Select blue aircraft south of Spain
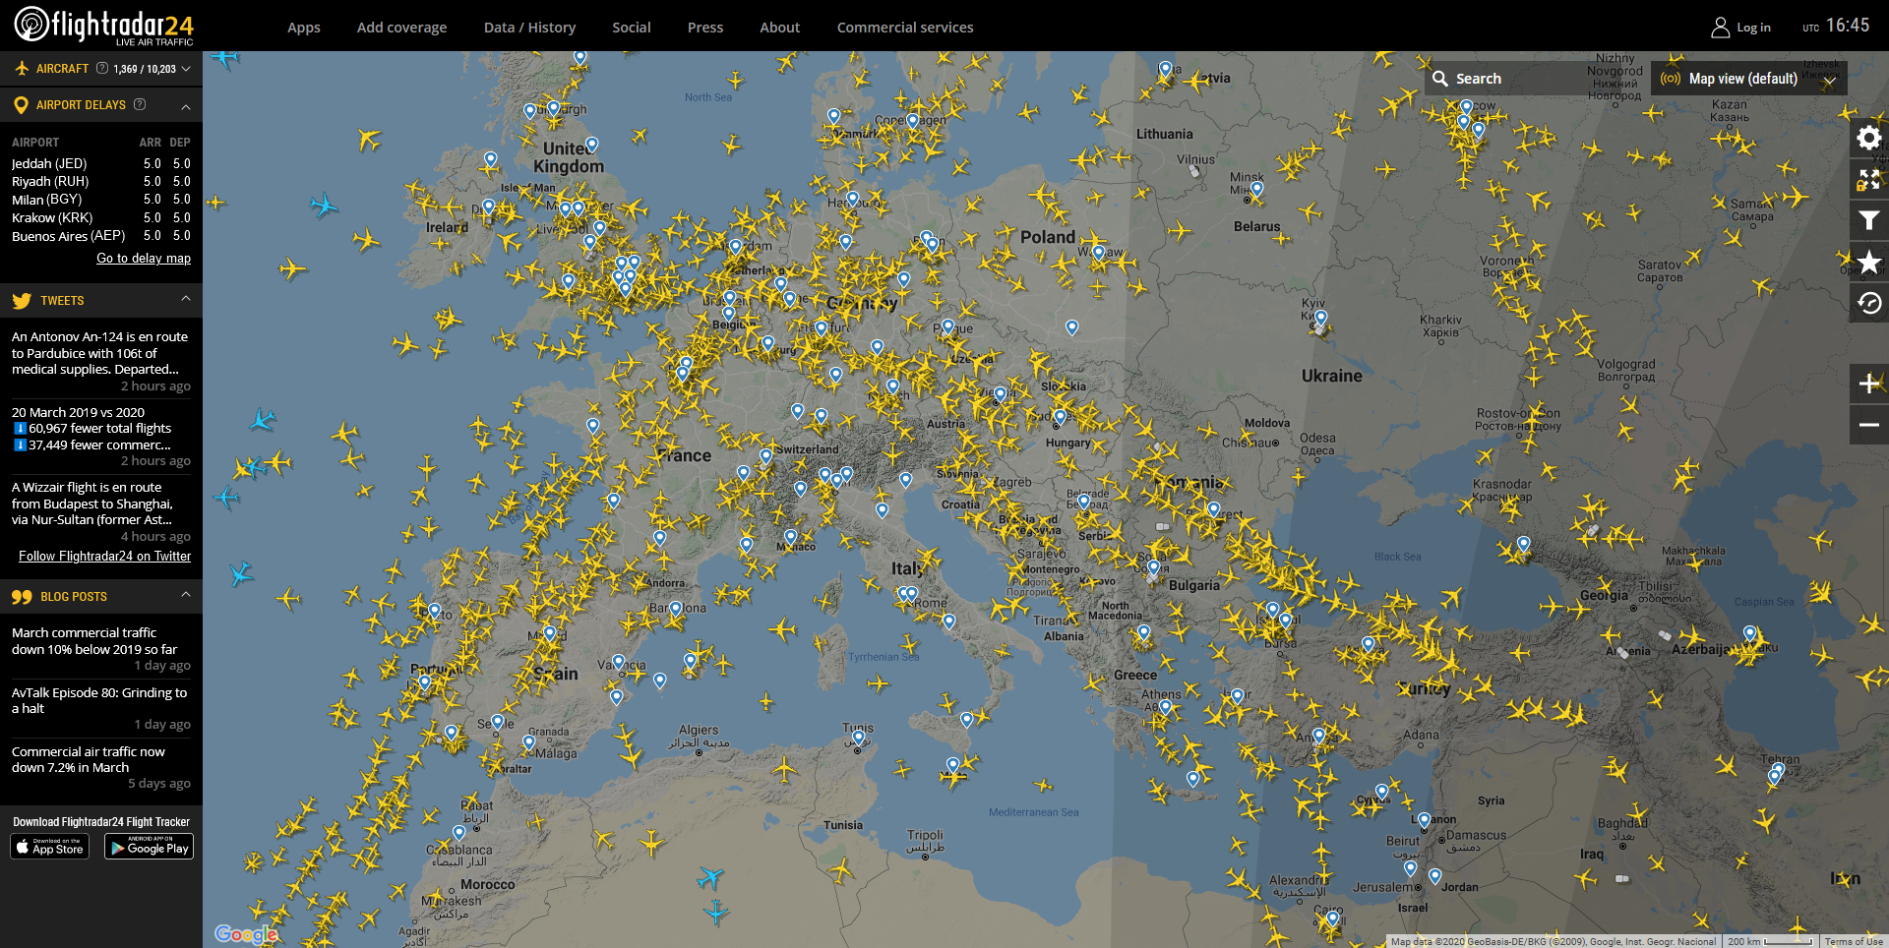 point(710,876)
